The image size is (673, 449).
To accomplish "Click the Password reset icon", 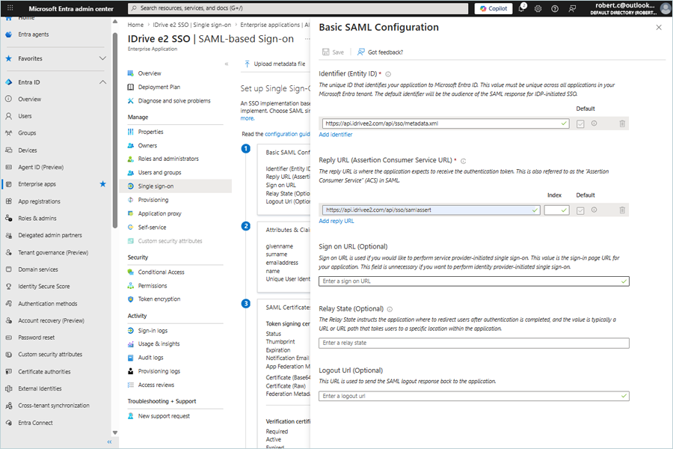I will [8, 337].
